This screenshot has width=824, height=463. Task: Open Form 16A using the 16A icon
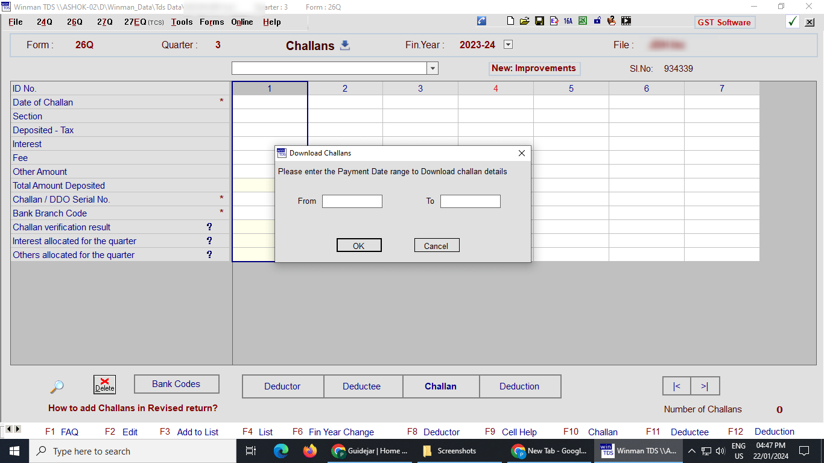568,20
